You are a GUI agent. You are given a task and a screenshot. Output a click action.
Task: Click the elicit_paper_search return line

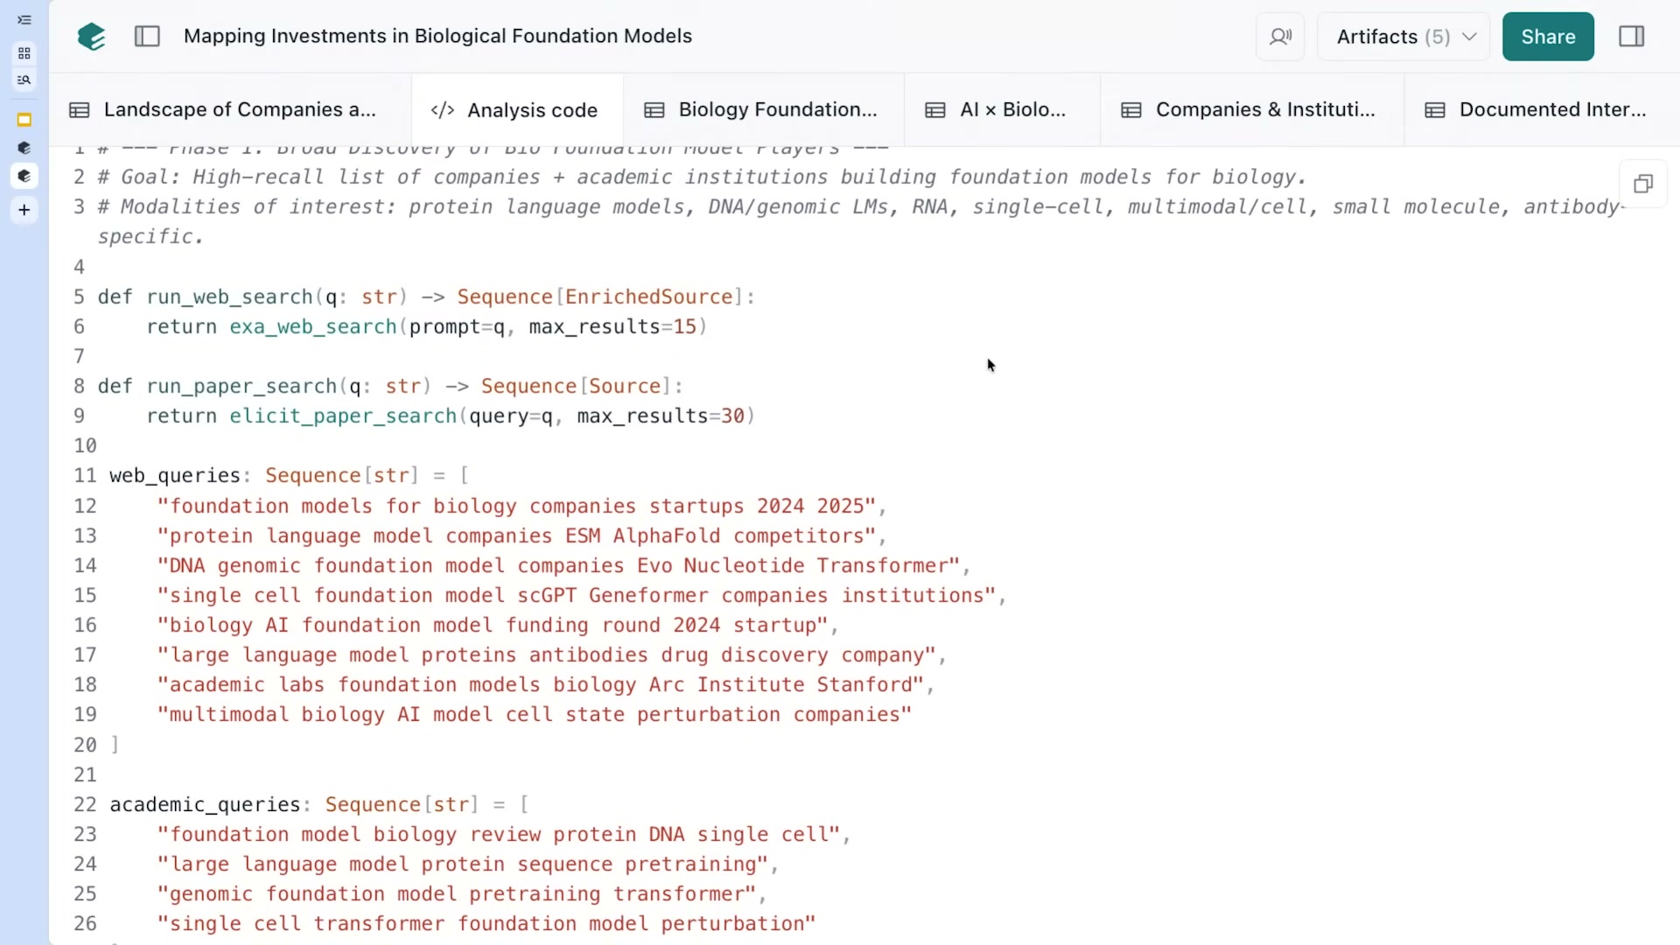coord(451,416)
